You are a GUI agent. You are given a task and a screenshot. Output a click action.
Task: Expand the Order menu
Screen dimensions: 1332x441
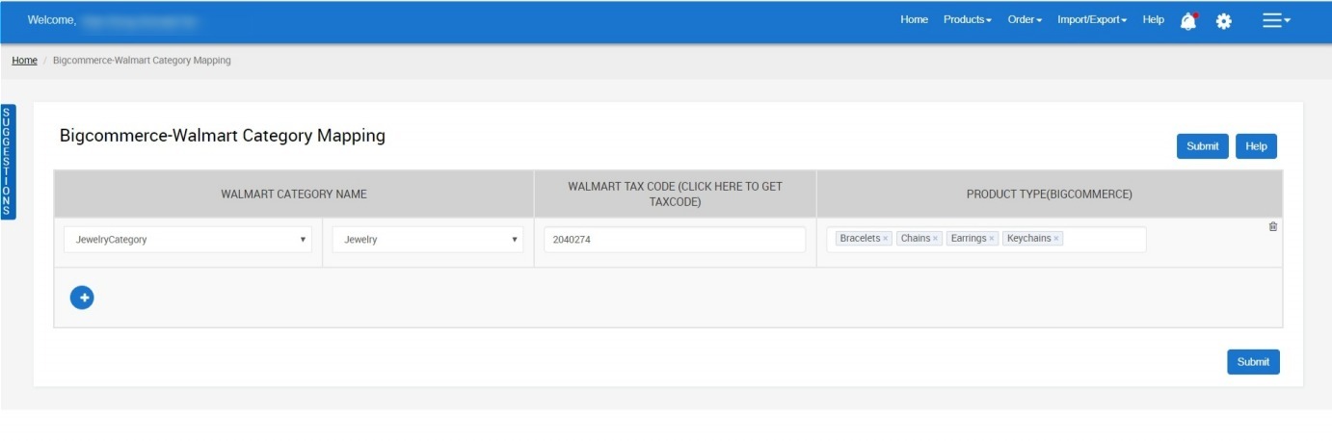[x=1025, y=20]
